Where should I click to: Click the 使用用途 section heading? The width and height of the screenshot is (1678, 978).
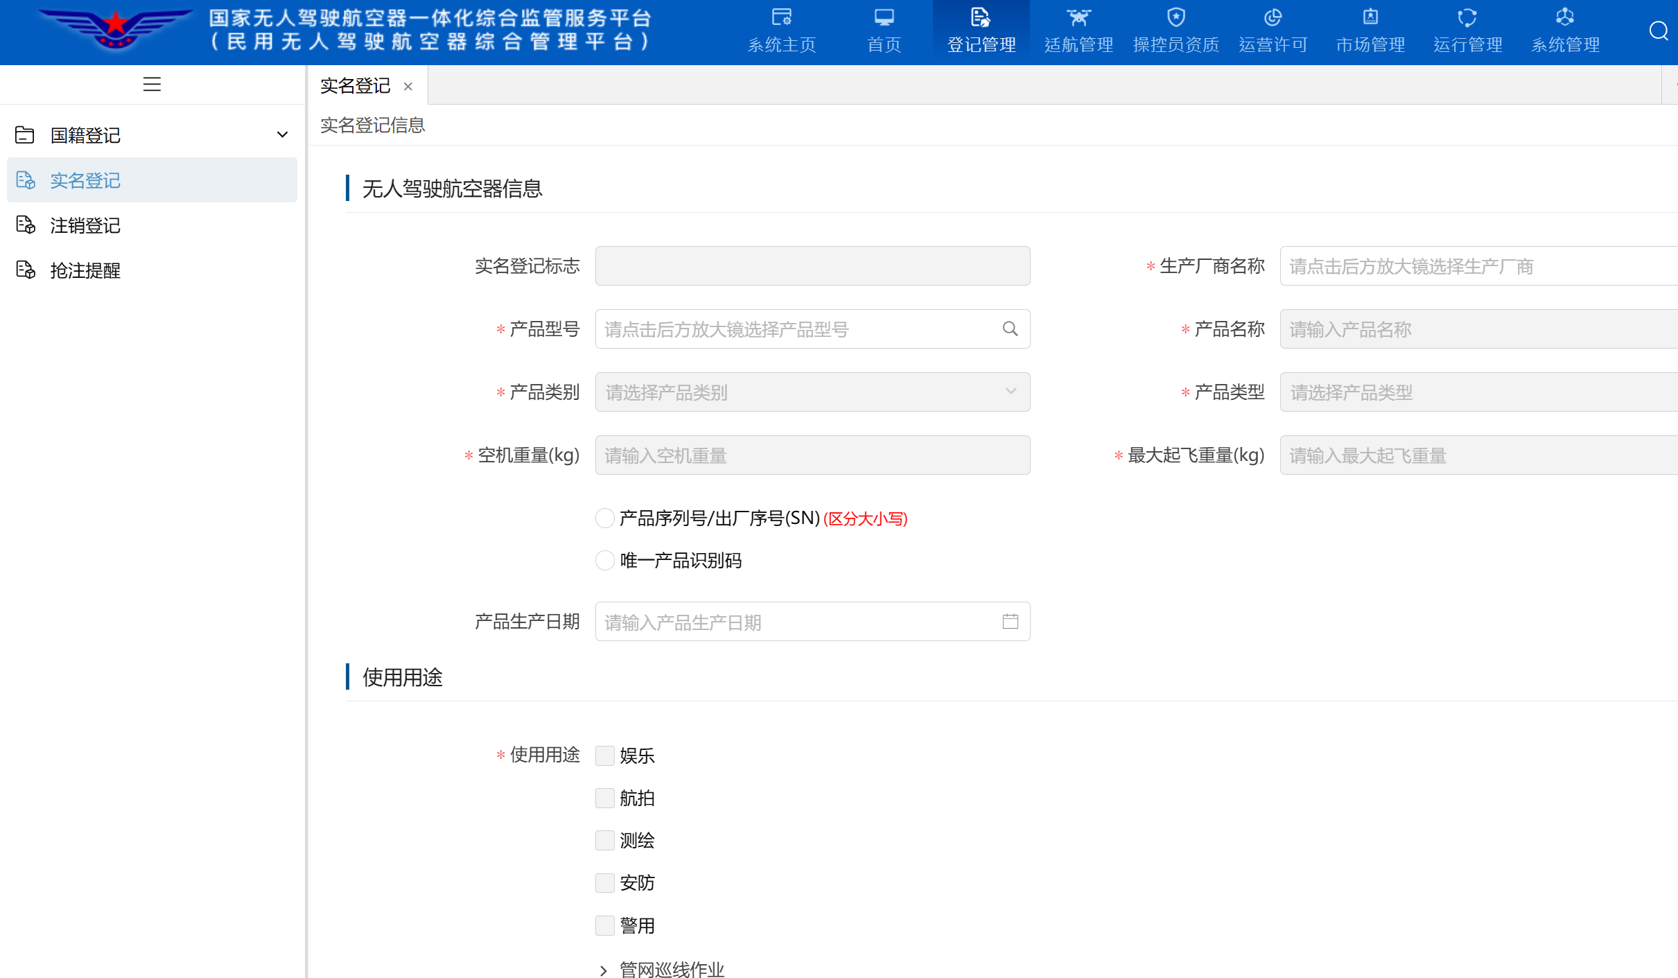pyautogui.click(x=402, y=677)
